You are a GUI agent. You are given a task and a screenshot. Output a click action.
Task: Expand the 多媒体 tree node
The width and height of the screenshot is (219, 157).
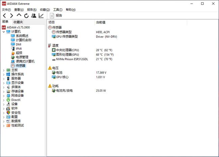(4, 87)
